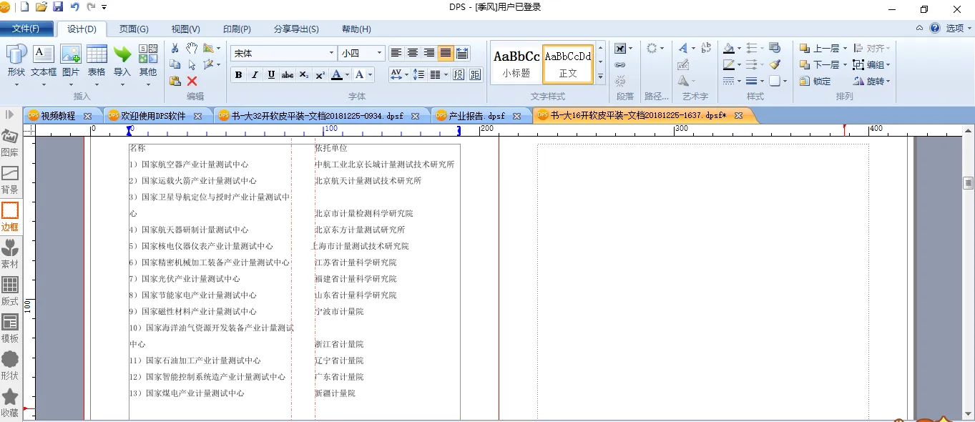Insert a 表格 table
This screenshot has height=422, width=975.
(x=97, y=60)
